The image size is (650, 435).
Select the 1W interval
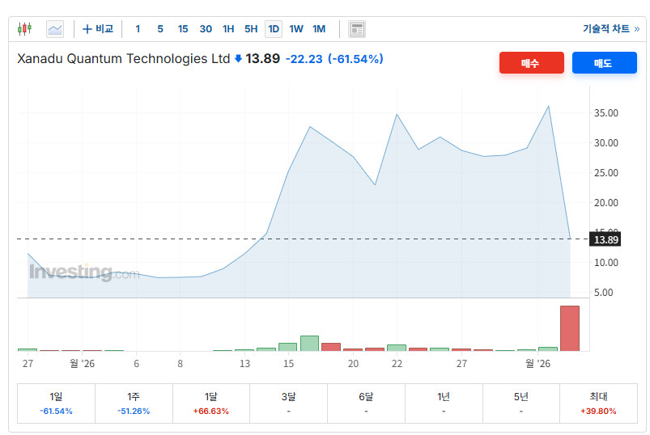click(x=296, y=29)
